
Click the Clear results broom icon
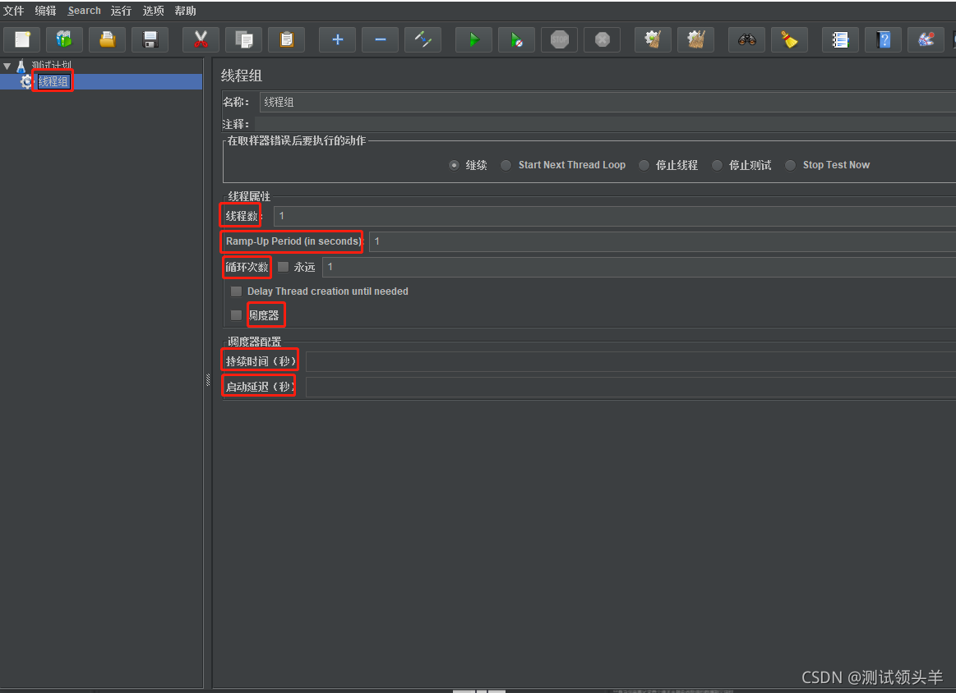(x=653, y=39)
